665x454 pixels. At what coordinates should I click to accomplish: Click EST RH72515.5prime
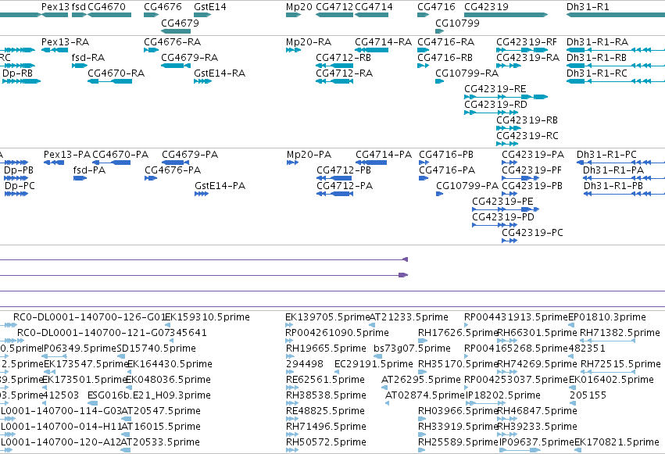coord(607,372)
